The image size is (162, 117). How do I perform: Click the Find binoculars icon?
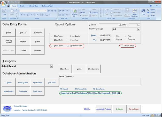[143, 11]
